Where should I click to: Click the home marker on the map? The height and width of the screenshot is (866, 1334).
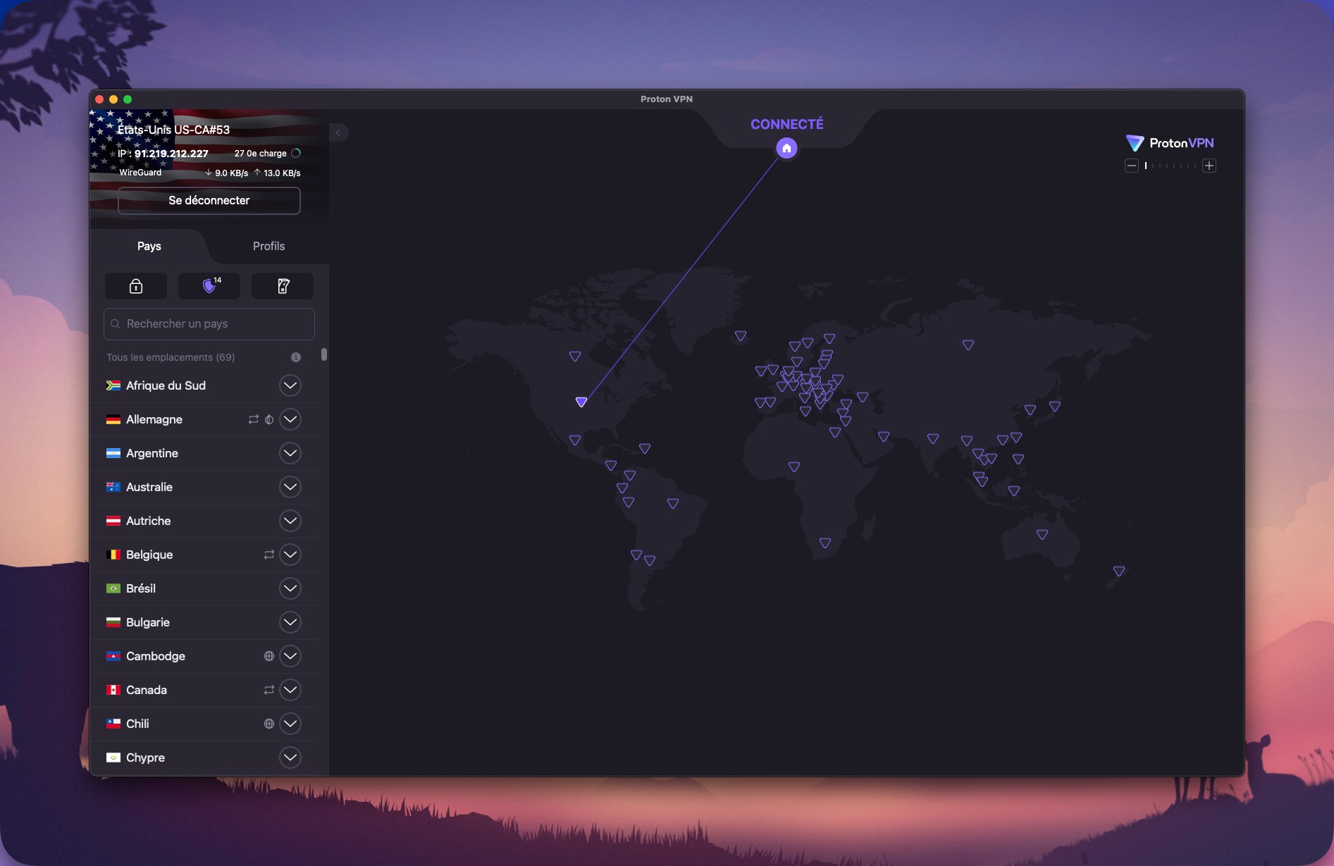coord(786,148)
